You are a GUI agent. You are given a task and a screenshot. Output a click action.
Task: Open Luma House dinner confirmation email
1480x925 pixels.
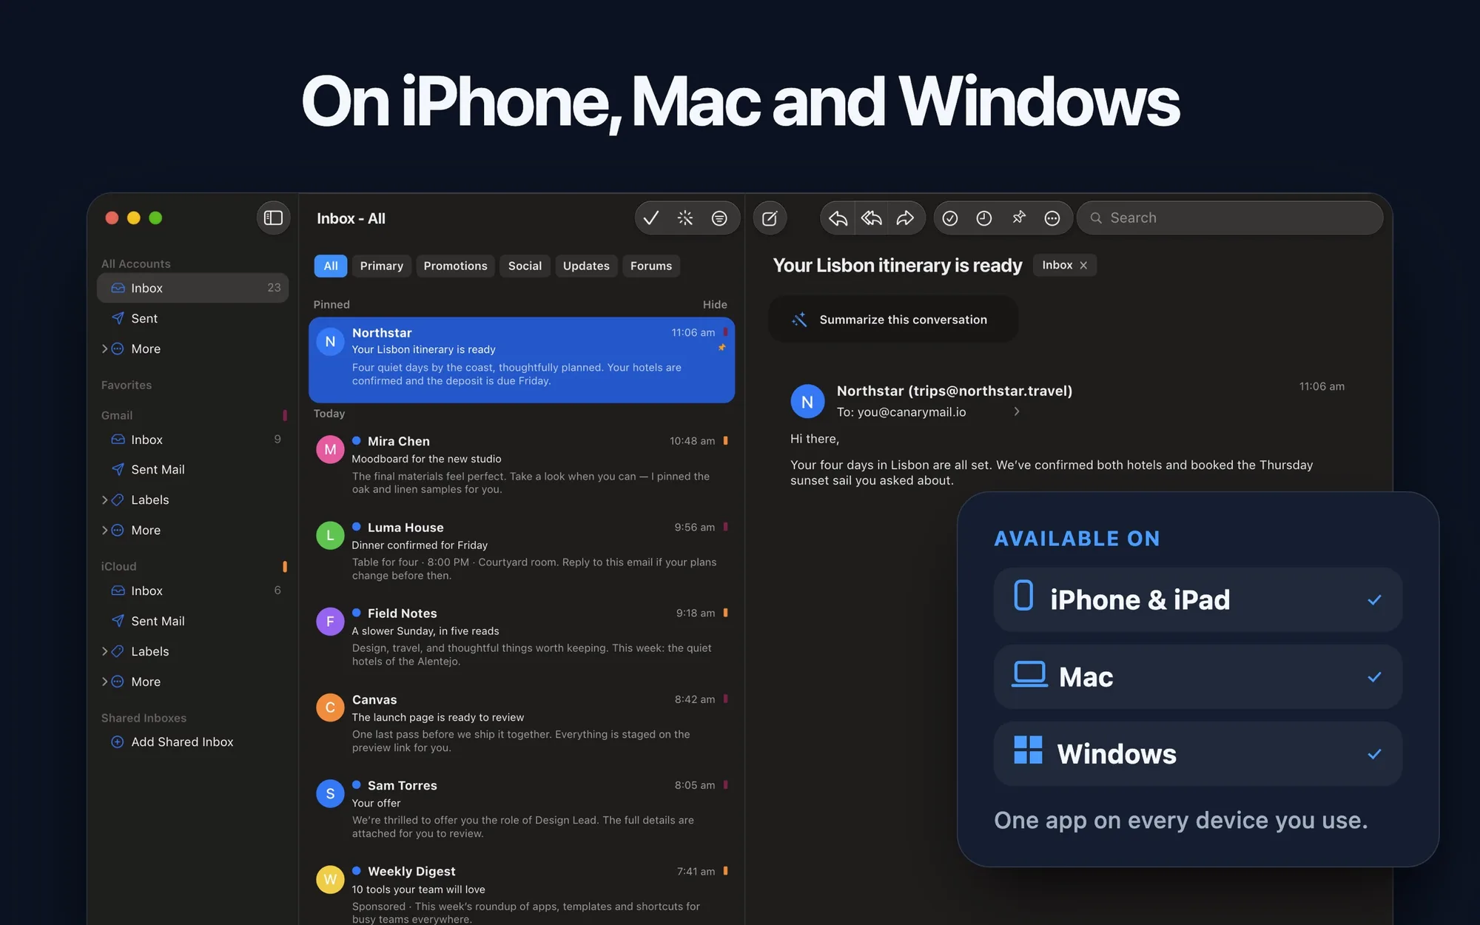click(522, 551)
